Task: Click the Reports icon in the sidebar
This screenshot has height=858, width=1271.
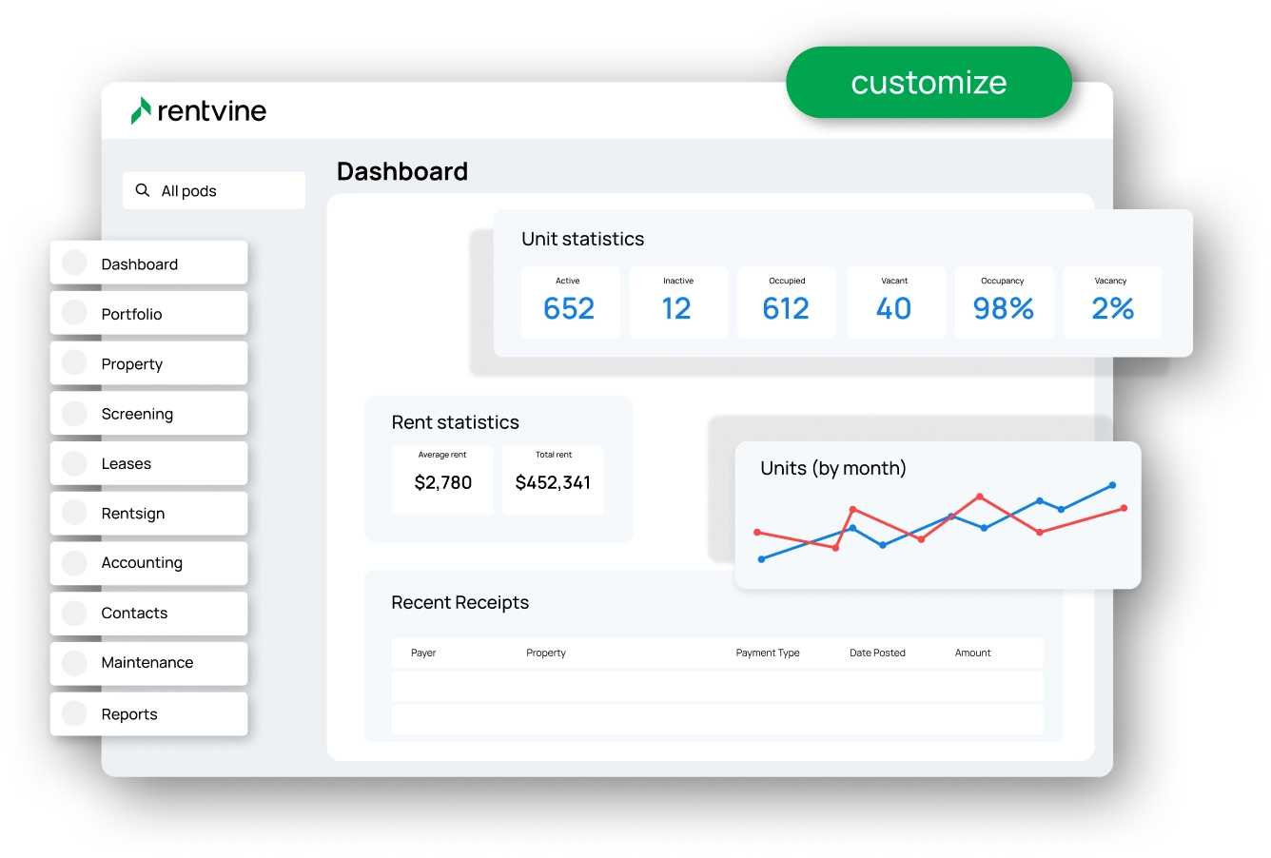Action: click(74, 713)
